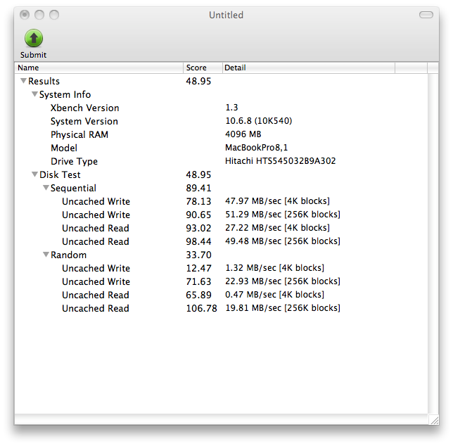Click the 51.29 MB/sec [256K blocks] detail

click(x=283, y=215)
